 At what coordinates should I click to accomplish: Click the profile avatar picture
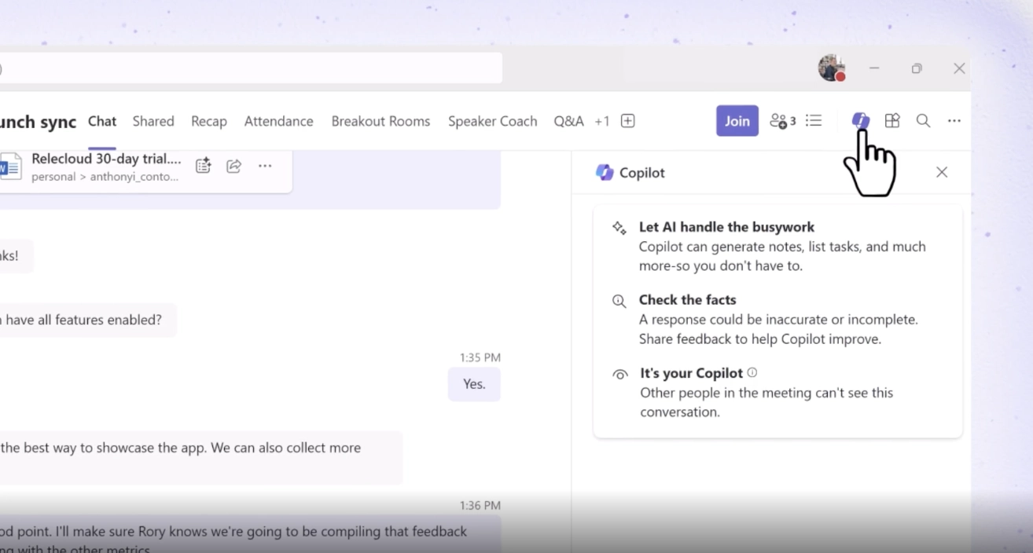[x=831, y=68]
